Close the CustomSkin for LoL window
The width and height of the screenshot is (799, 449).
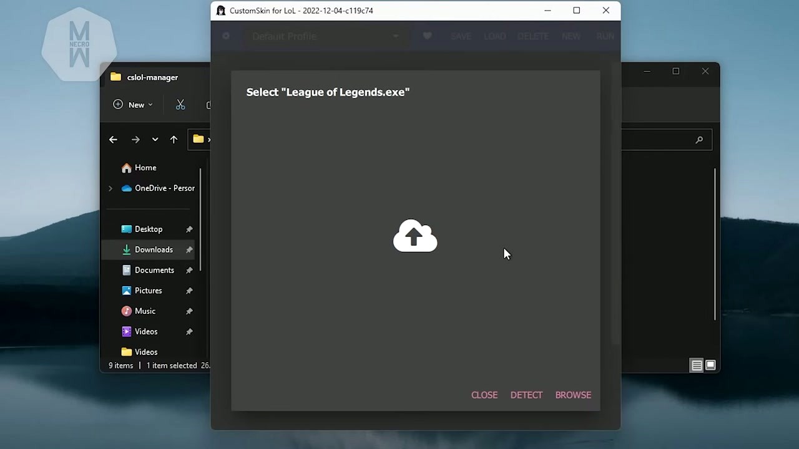pyautogui.click(x=606, y=11)
